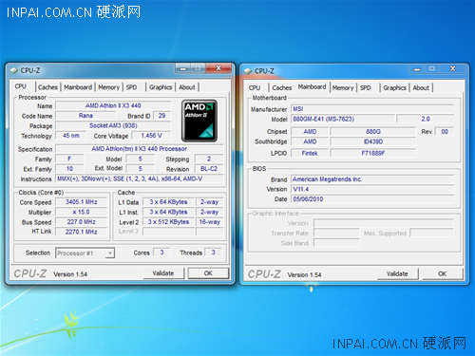Open the Caches tab in left CPU-Z window
Image resolution: width=475 pixels, height=356 pixels.
[x=47, y=87]
